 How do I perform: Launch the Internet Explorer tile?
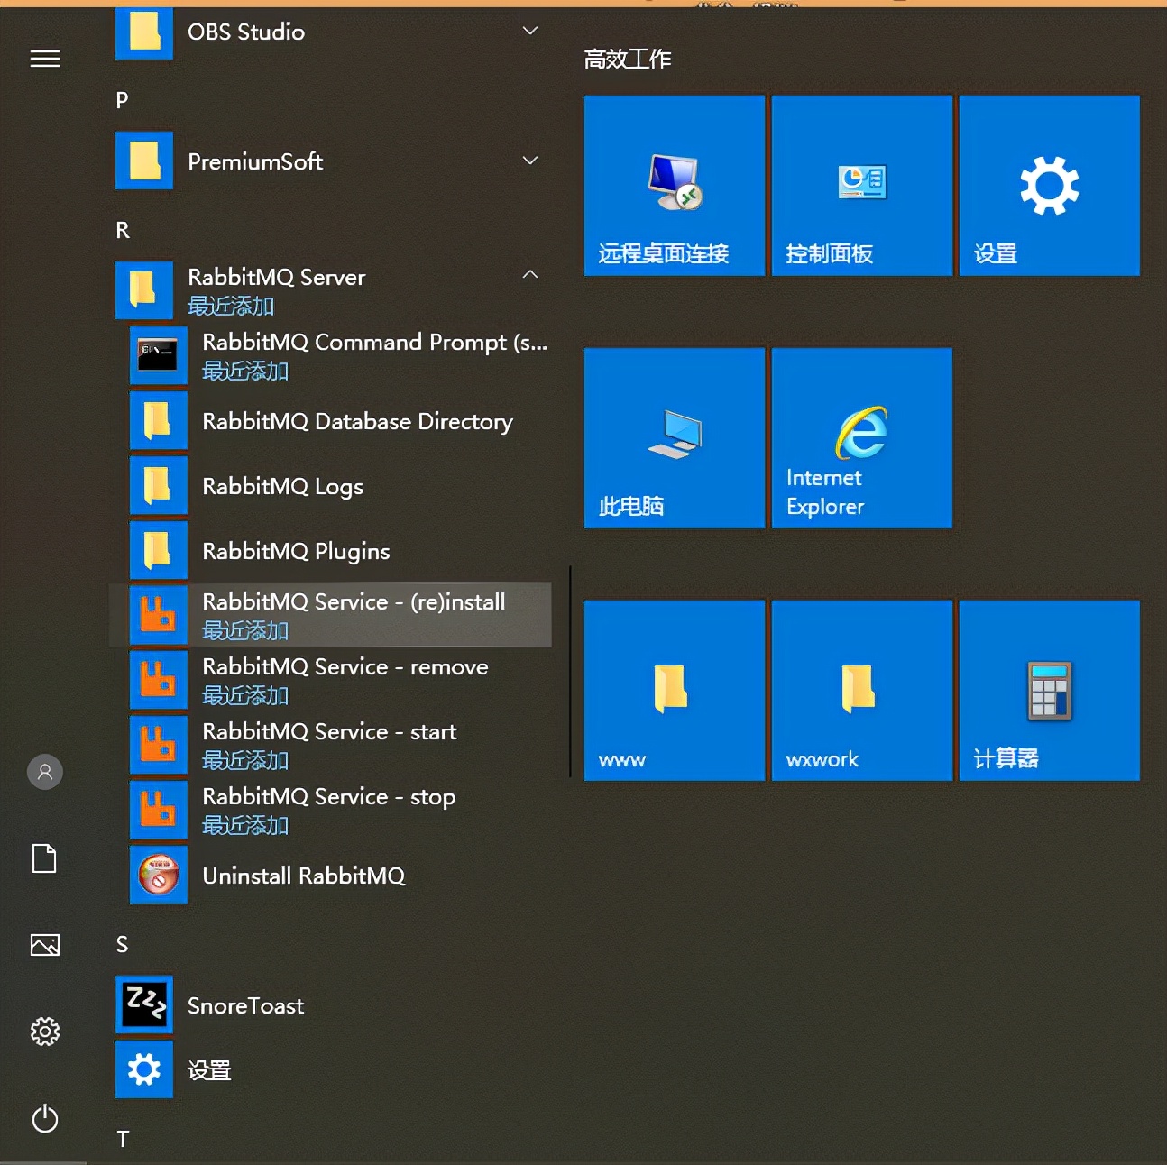[862, 438]
